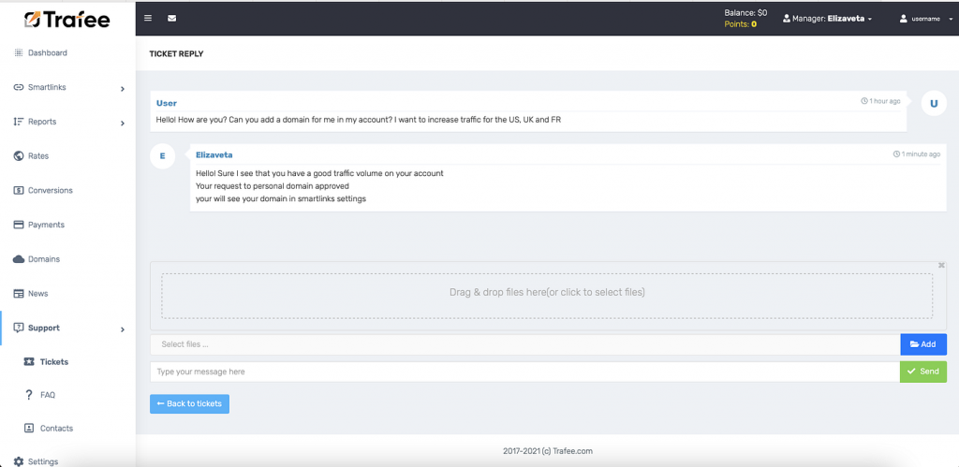Click the Tickets ticket icon
The width and height of the screenshot is (959, 467).
[29, 362]
